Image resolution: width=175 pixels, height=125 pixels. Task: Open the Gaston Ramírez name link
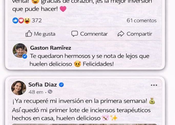pyautogui.click(x=50, y=48)
